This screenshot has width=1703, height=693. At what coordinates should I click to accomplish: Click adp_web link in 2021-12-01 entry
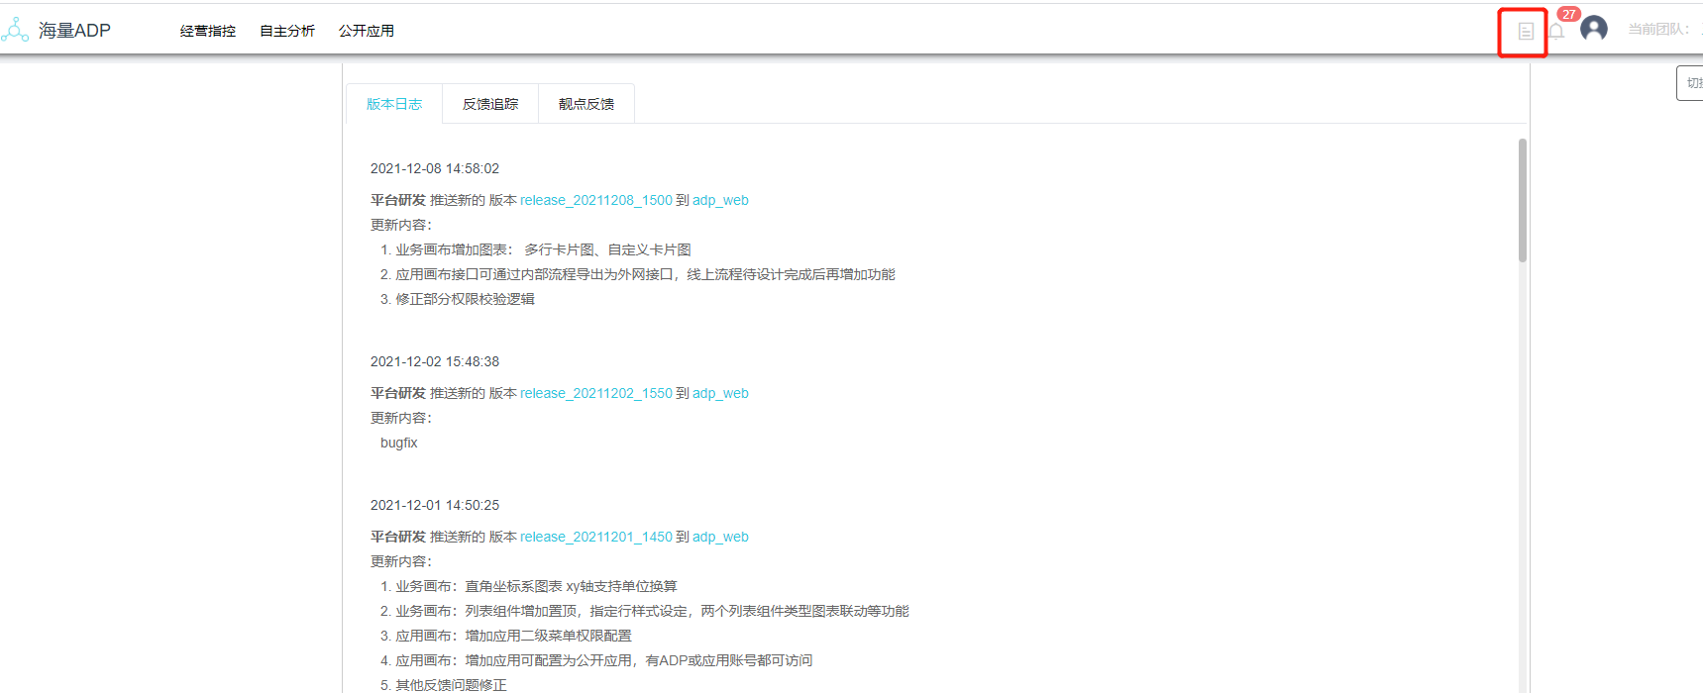coord(720,537)
